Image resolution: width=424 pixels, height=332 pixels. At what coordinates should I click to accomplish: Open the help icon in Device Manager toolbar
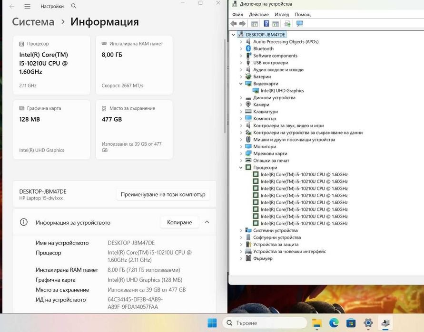coord(266,24)
